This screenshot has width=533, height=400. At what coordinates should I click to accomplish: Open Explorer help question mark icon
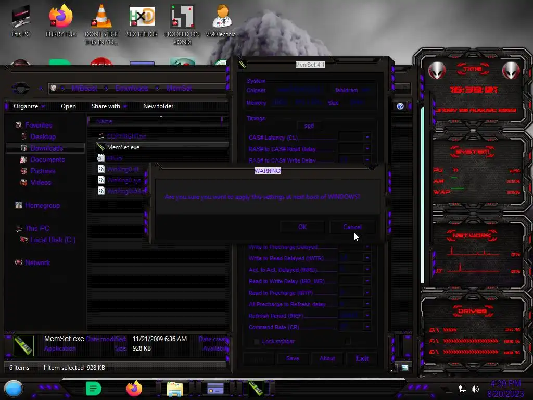click(400, 106)
